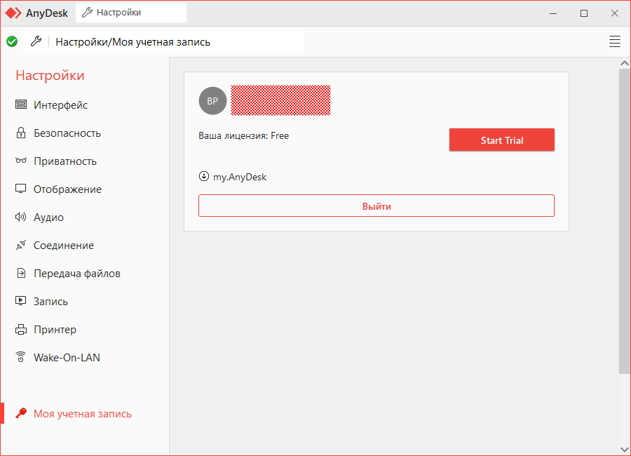The height and width of the screenshot is (456, 631).
Task: Click the Audio speaker icon
Action: (21, 217)
